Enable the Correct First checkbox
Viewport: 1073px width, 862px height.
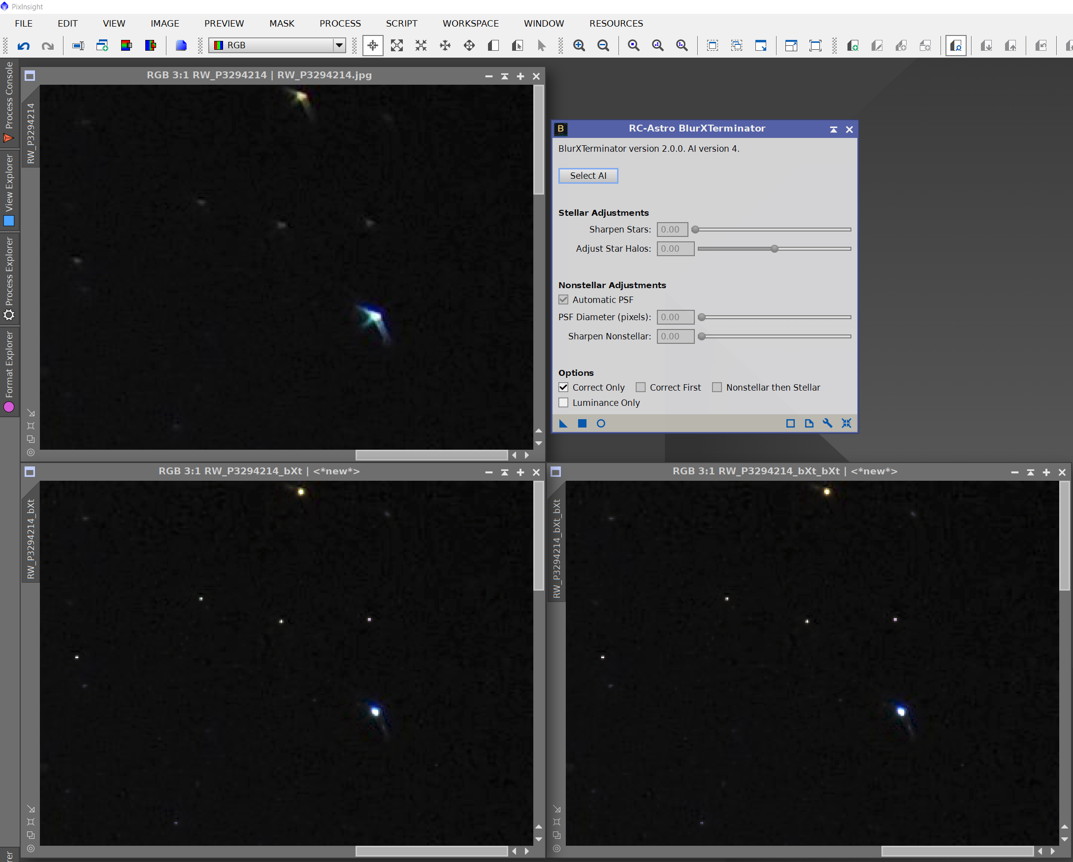[x=641, y=387]
